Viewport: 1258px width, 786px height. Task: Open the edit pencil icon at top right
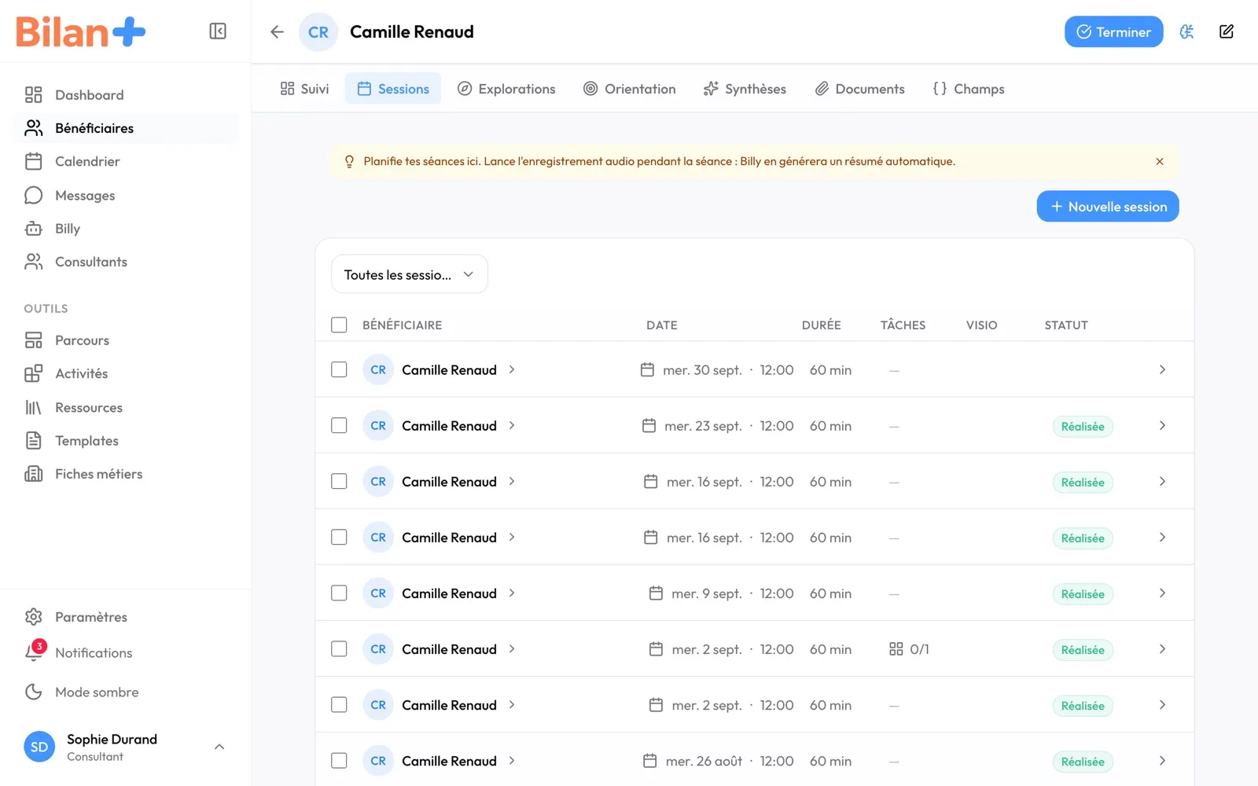(1226, 31)
